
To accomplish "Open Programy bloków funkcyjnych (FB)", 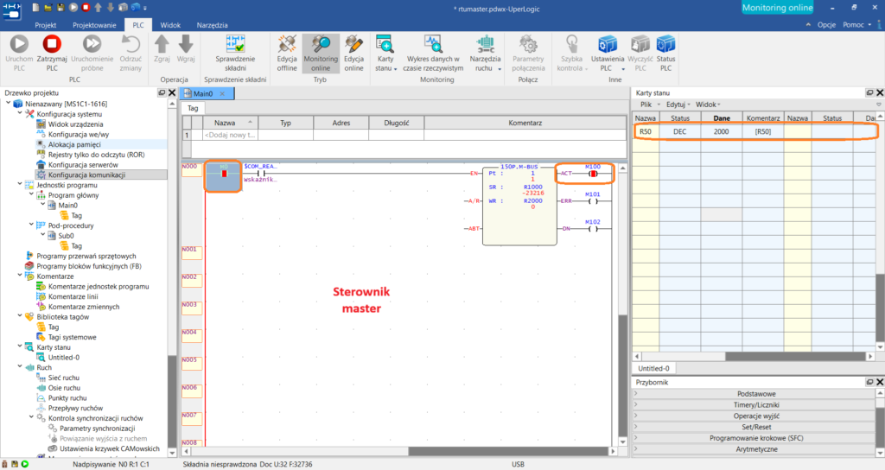I will (89, 266).
